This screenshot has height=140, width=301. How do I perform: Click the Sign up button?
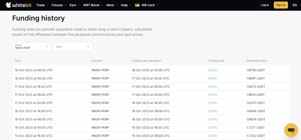click(281, 5)
